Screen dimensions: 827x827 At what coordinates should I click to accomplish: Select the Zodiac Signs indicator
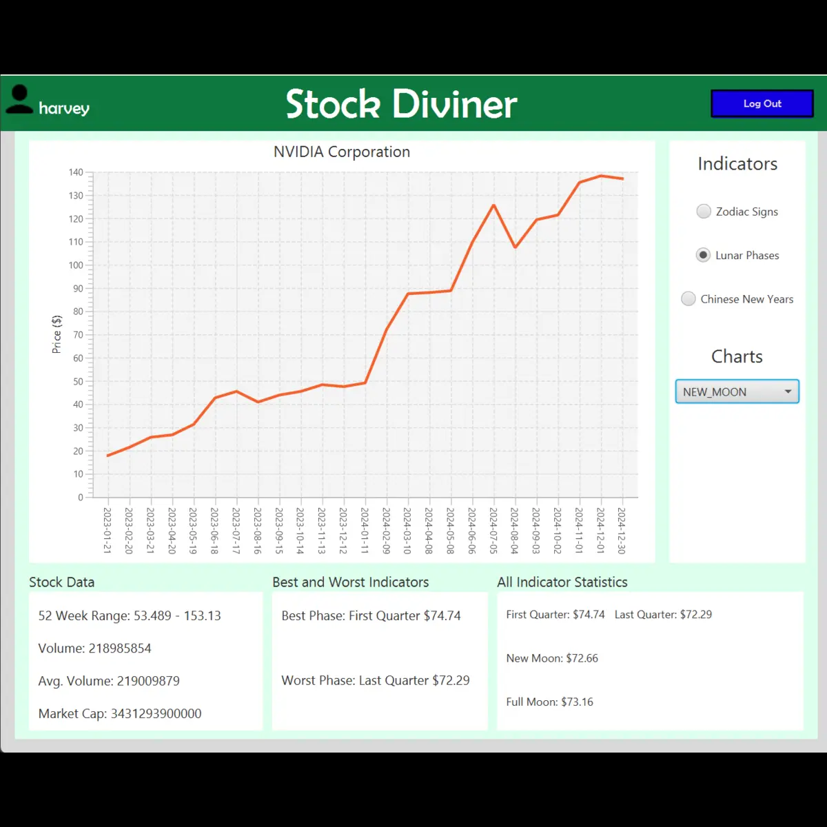[x=704, y=211]
